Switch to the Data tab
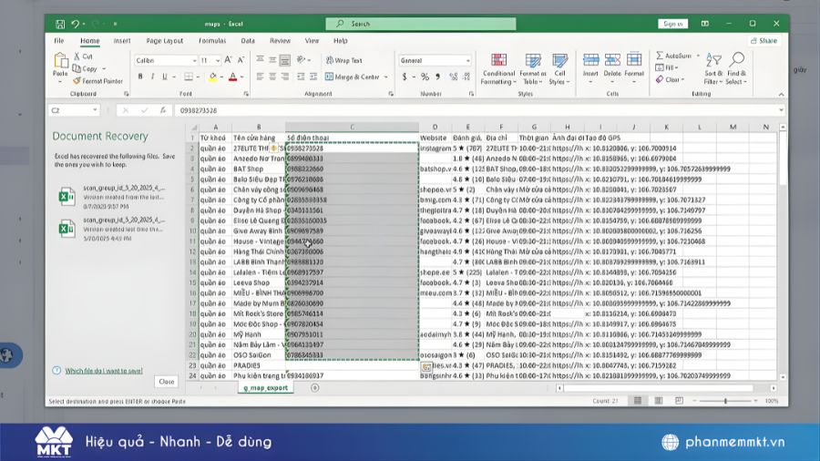 pyautogui.click(x=248, y=40)
